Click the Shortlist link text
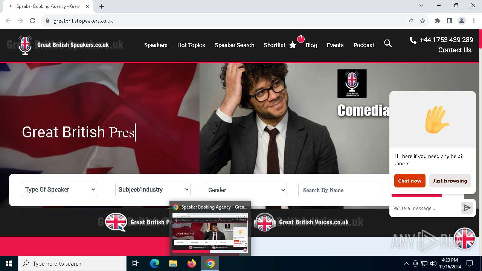This screenshot has width=482, height=271. [275, 45]
